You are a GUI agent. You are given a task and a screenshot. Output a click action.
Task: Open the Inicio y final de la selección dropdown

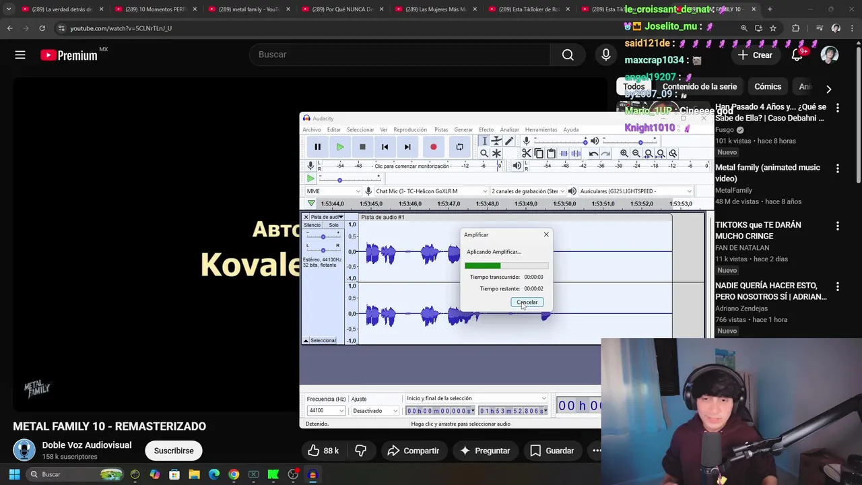(476, 398)
